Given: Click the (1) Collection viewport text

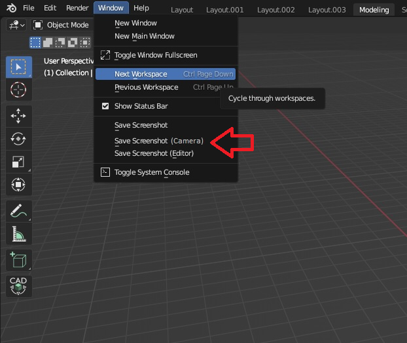Looking at the screenshot, I should click(68, 73).
